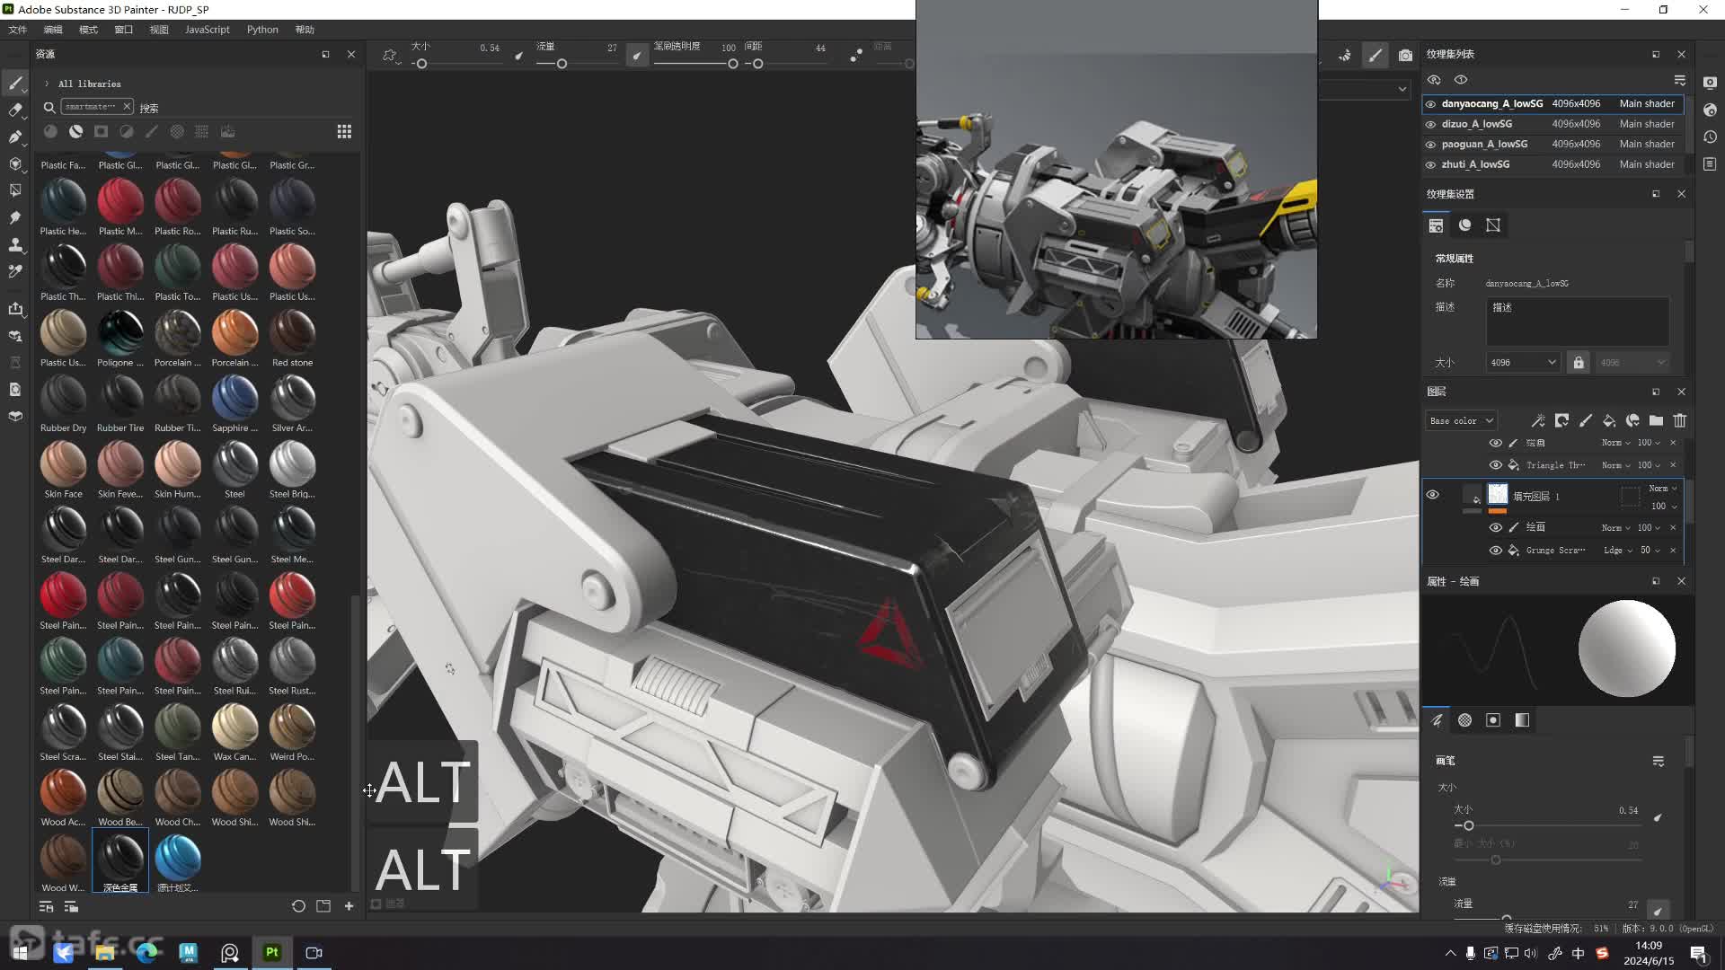Image resolution: width=1725 pixels, height=970 pixels.
Task: Select the Rubber Dry material thumbnail
Action: click(x=63, y=398)
